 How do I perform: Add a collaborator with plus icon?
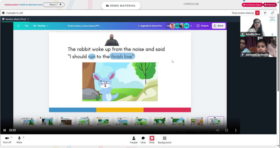click(x=191, y=26)
